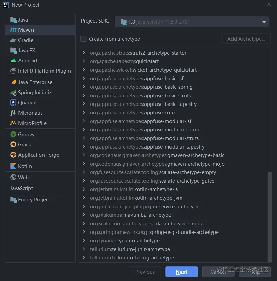Click the IntelliJ Platform Plugin icon
277x281 pixels.
click(13, 71)
